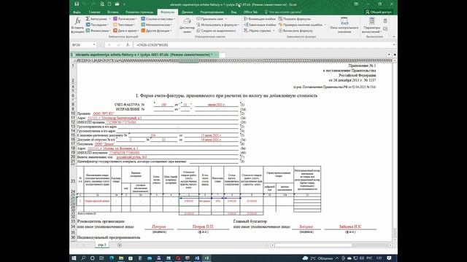Open the Windows Start menu
Screen dimensions: 467x262
[74, 258]
